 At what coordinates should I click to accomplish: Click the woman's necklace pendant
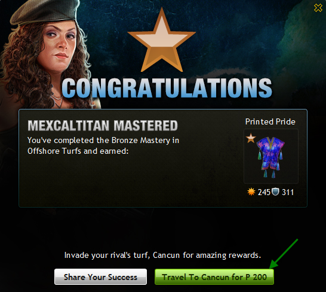pyautogui.click(x=59, y=102)
